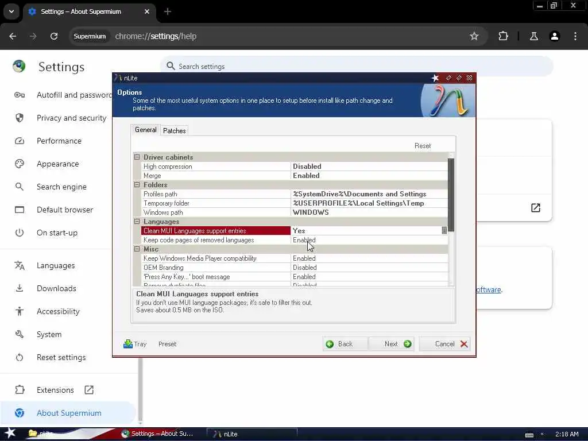Viewport: 588px width, 441px height.
Task: Close the Settings – About Supermium tab
Action: (147, 11)
